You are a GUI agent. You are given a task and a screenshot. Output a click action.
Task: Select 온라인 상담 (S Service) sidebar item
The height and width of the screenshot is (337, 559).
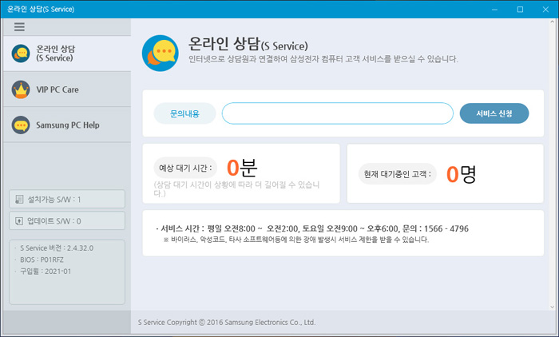pos(67,54)
